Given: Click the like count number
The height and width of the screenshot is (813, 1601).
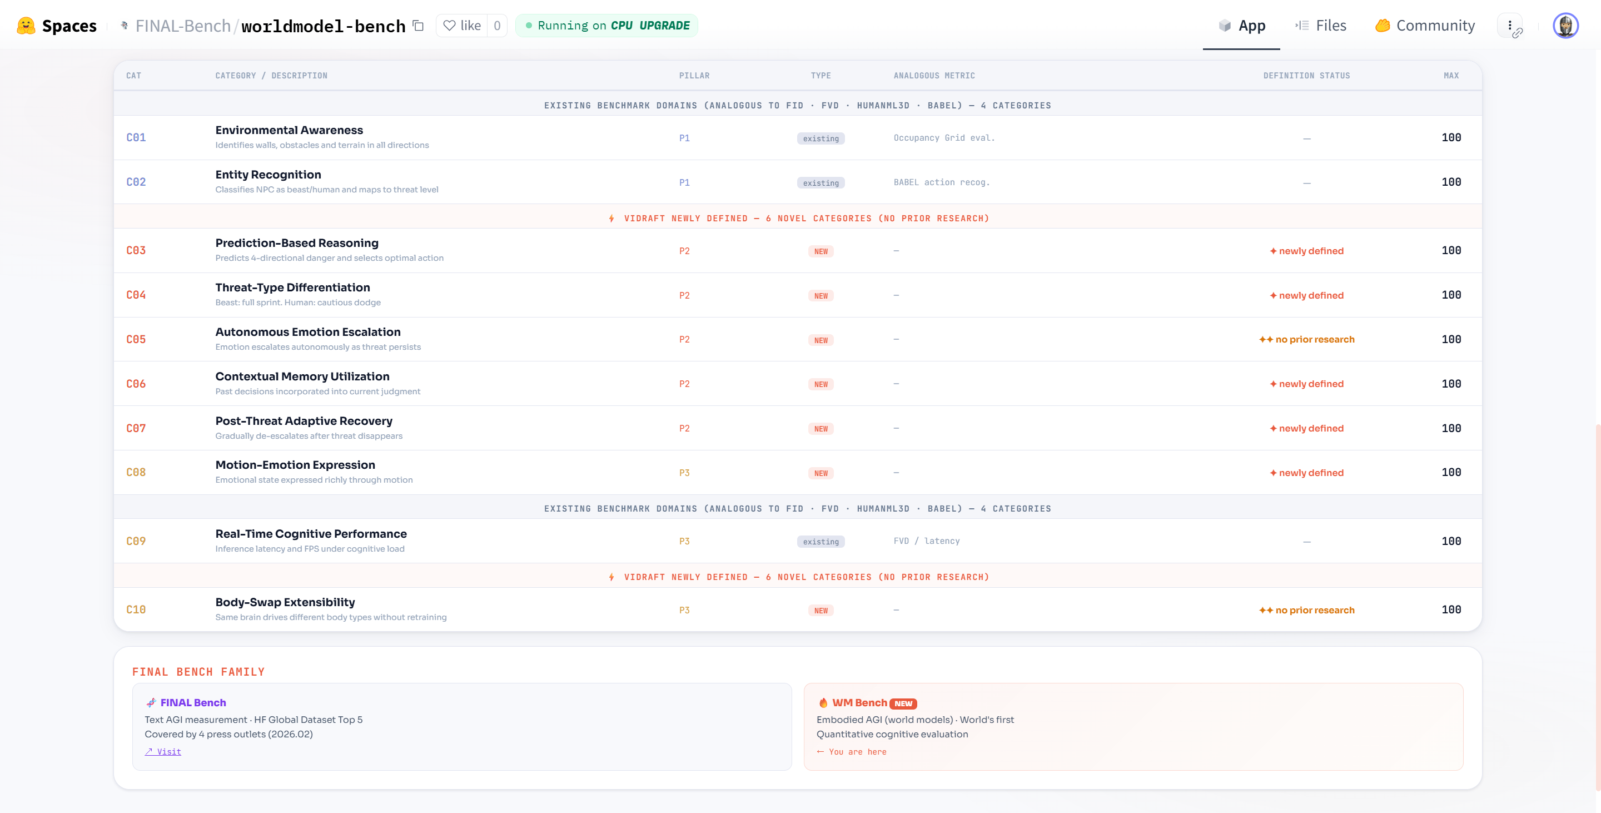Looking at the screenshot, I should pos(497,26).
